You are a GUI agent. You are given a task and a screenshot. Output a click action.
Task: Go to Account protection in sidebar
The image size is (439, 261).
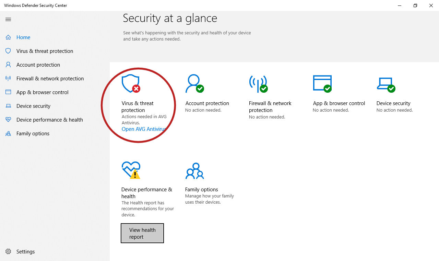point(38,65)
